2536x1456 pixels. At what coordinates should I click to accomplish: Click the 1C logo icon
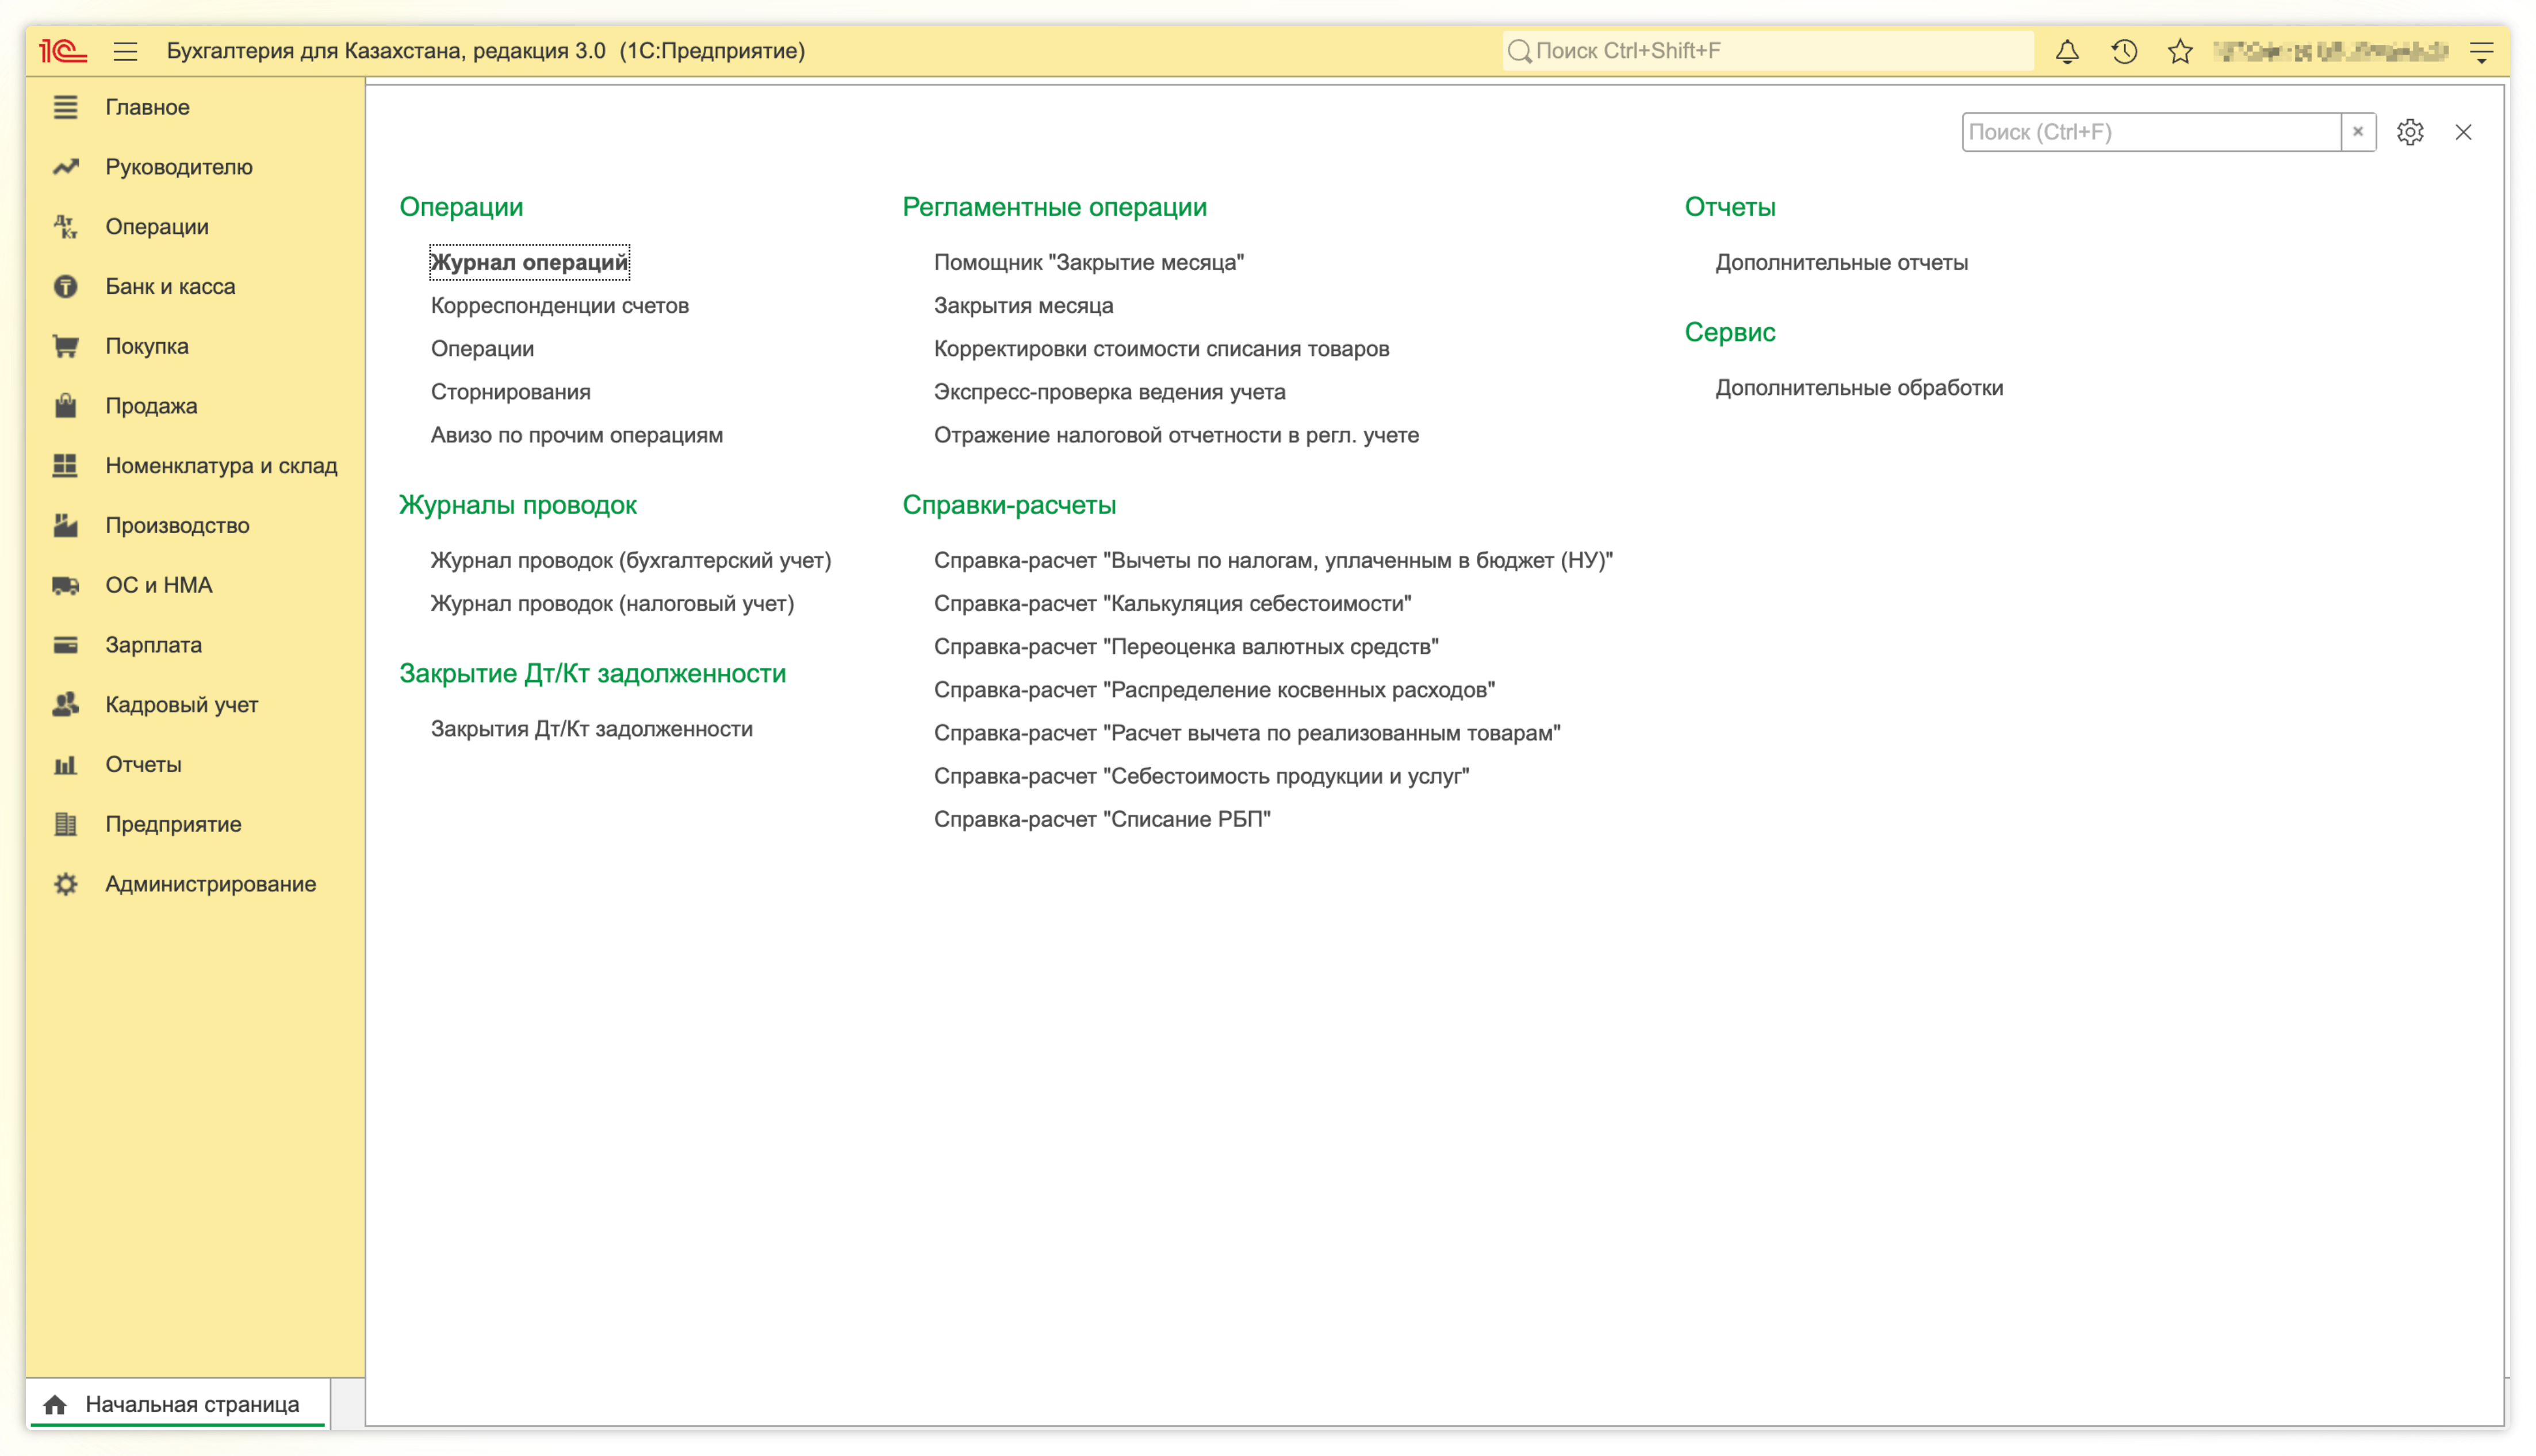63,51
